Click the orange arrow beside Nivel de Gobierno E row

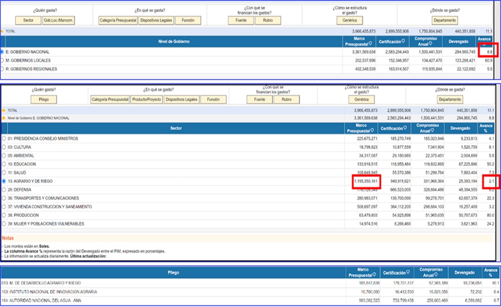[x=3, y=118]
